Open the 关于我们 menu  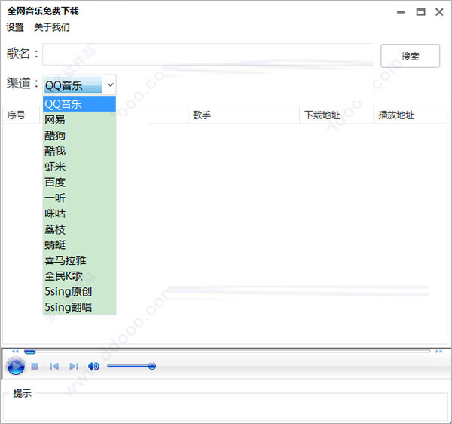tap(52, 27)
